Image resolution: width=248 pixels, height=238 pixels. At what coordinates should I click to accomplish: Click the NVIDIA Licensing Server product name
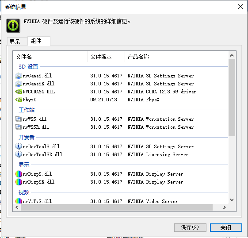pos(158,154)
